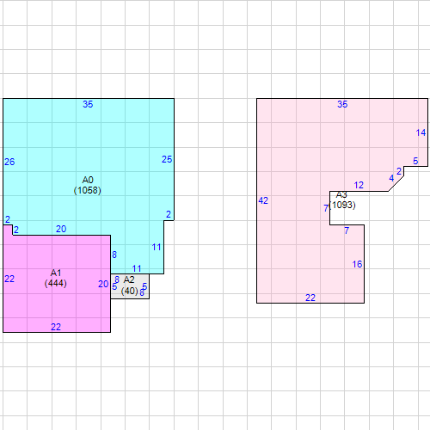Viewport: 430px width, 430px height.
Task: Select the 5 dimension on A3's right step
Action: point(415,161)
